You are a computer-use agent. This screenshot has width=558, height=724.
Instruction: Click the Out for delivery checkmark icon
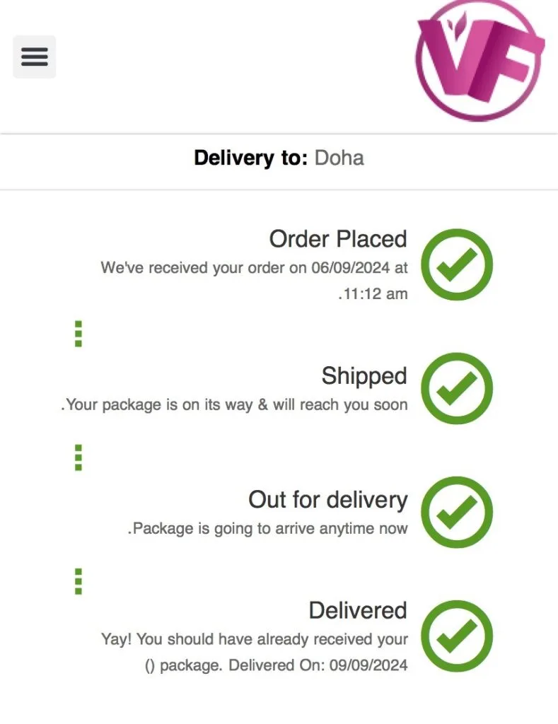click(x=457, y=512)
